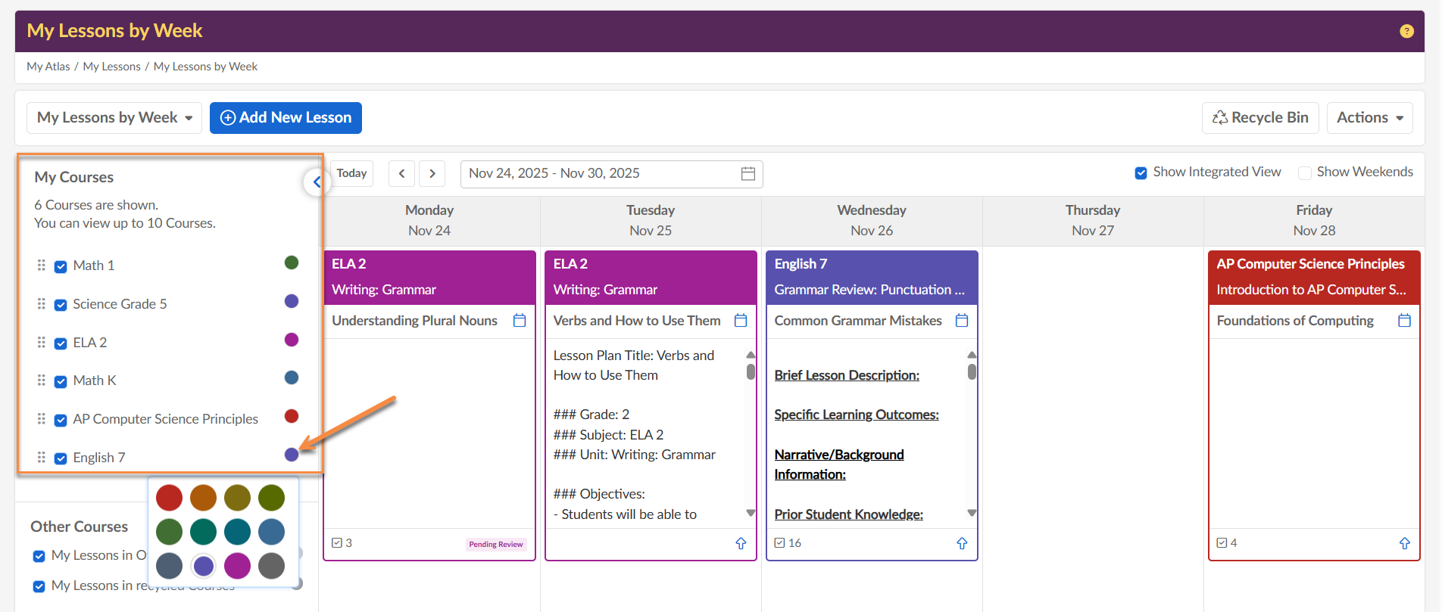Click share icon on Common Grammar Mistakes card
1442x612 pixels.
(962, 543)
